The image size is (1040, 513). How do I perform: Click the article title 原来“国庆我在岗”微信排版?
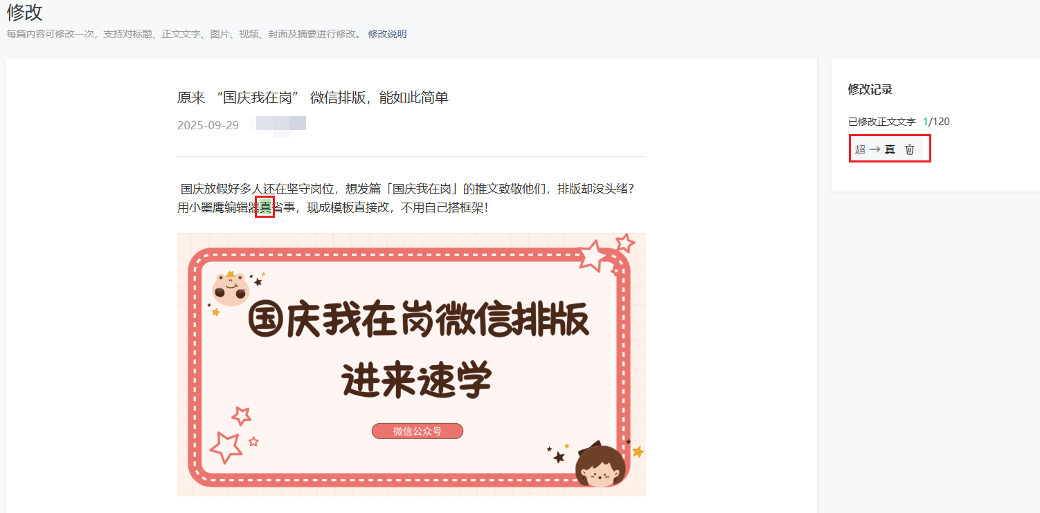(313, 97)
